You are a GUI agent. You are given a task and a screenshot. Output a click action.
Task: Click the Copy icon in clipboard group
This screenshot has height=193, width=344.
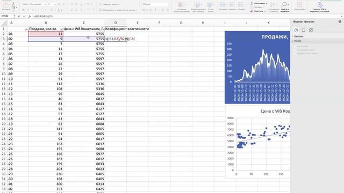coord(13,7)
